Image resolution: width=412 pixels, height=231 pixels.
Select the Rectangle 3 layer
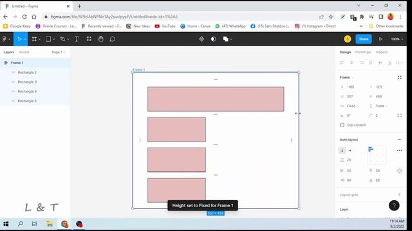pyautogui.click(x=35, y=82)
